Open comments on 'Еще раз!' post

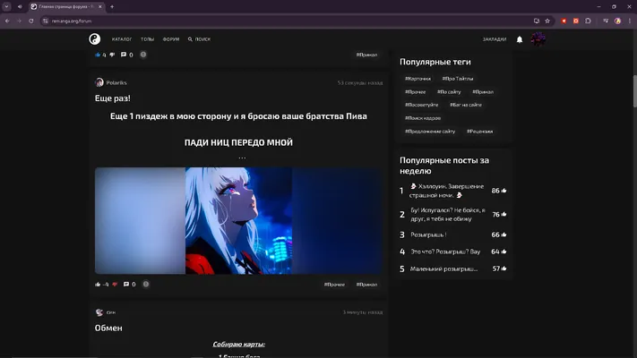coord(129,284)
